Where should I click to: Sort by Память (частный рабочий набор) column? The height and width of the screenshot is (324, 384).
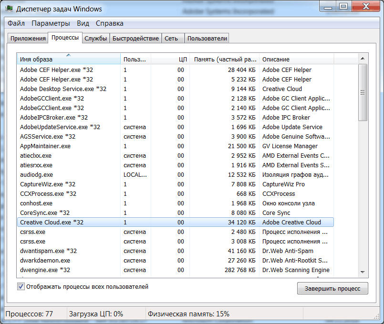point(224,59)
